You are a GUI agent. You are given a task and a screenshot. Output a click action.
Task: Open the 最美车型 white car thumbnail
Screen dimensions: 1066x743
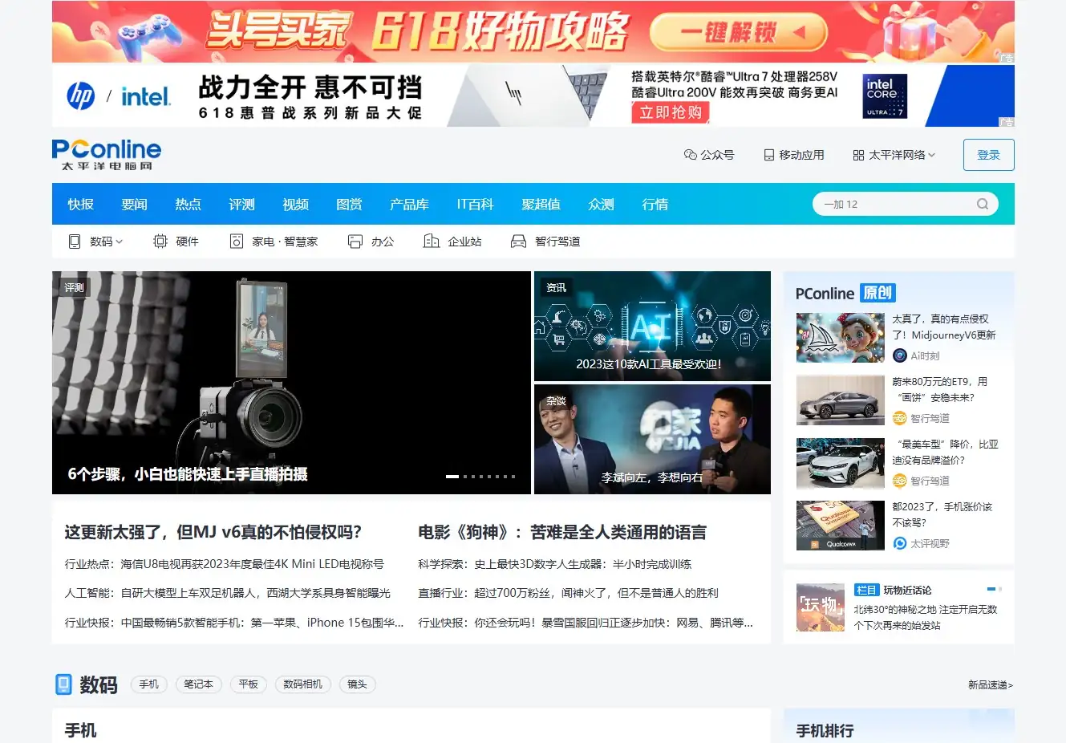tap(840, 463)
